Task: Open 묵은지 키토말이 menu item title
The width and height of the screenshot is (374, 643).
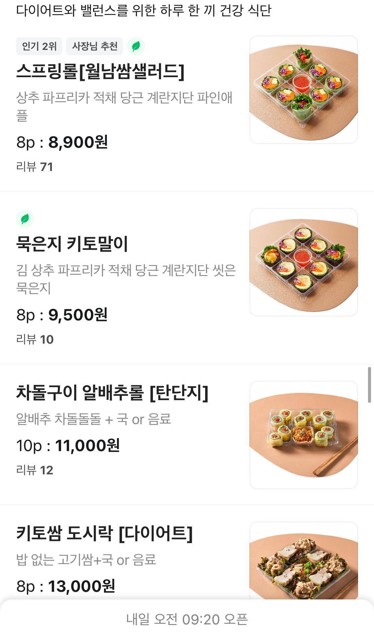Action: click(72, 243)
